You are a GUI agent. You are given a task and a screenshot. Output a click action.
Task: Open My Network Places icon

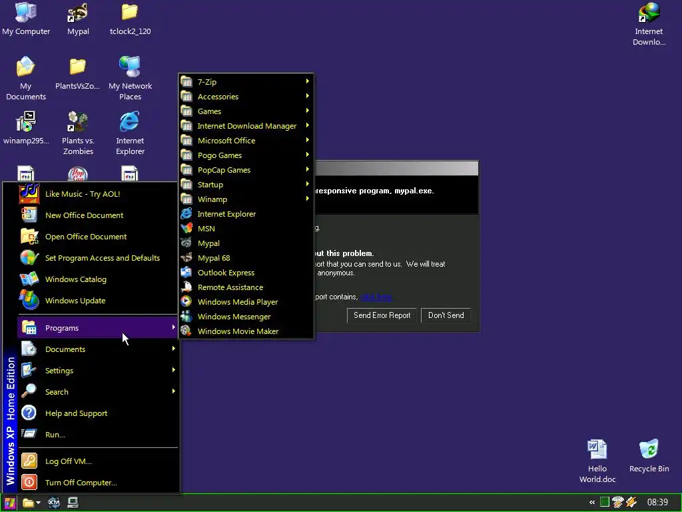[x=130, y=79]
